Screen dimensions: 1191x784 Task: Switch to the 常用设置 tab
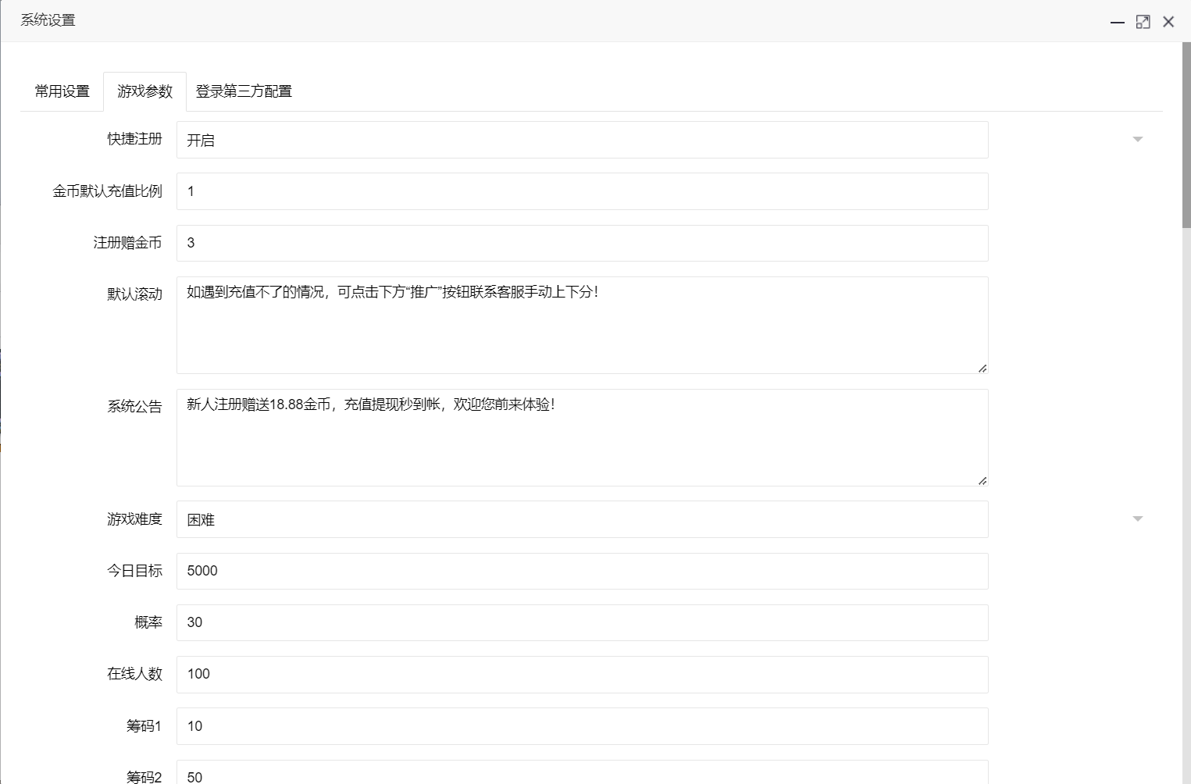point(60,91)
